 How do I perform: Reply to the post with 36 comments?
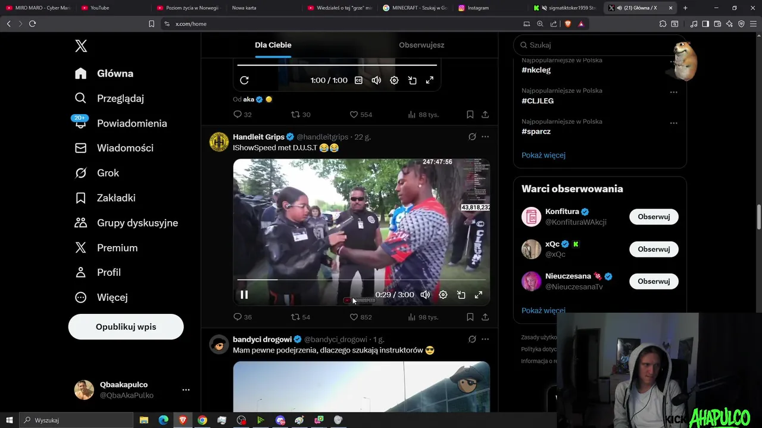242,317
